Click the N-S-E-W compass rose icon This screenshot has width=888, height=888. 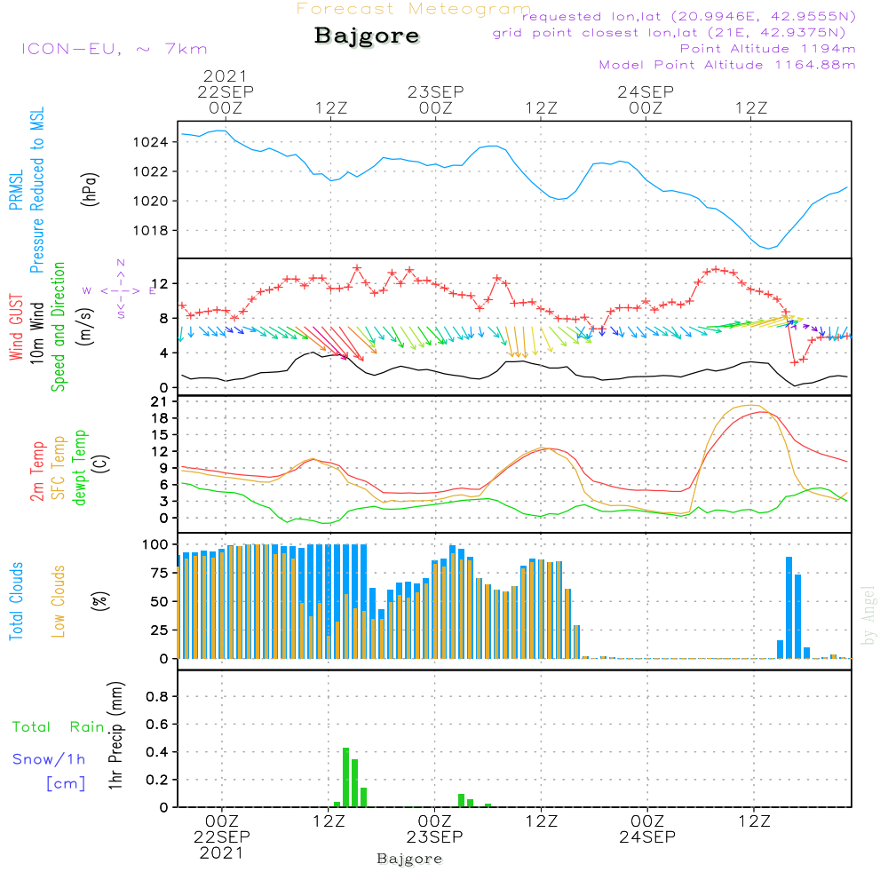click(x=121, y=290)
